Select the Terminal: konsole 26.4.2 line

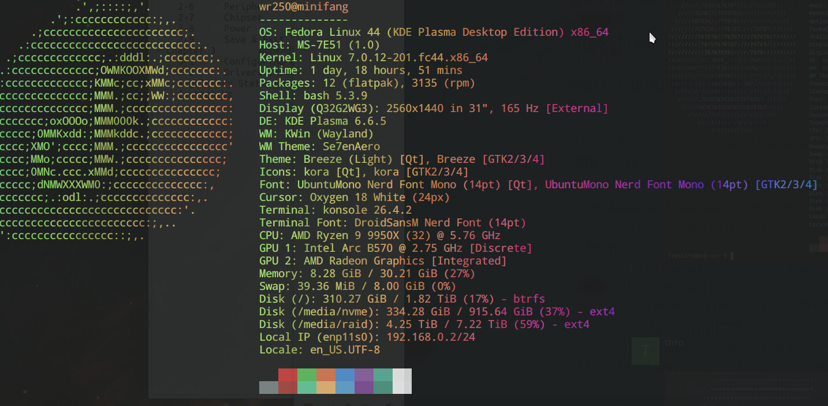click(335, 210)
